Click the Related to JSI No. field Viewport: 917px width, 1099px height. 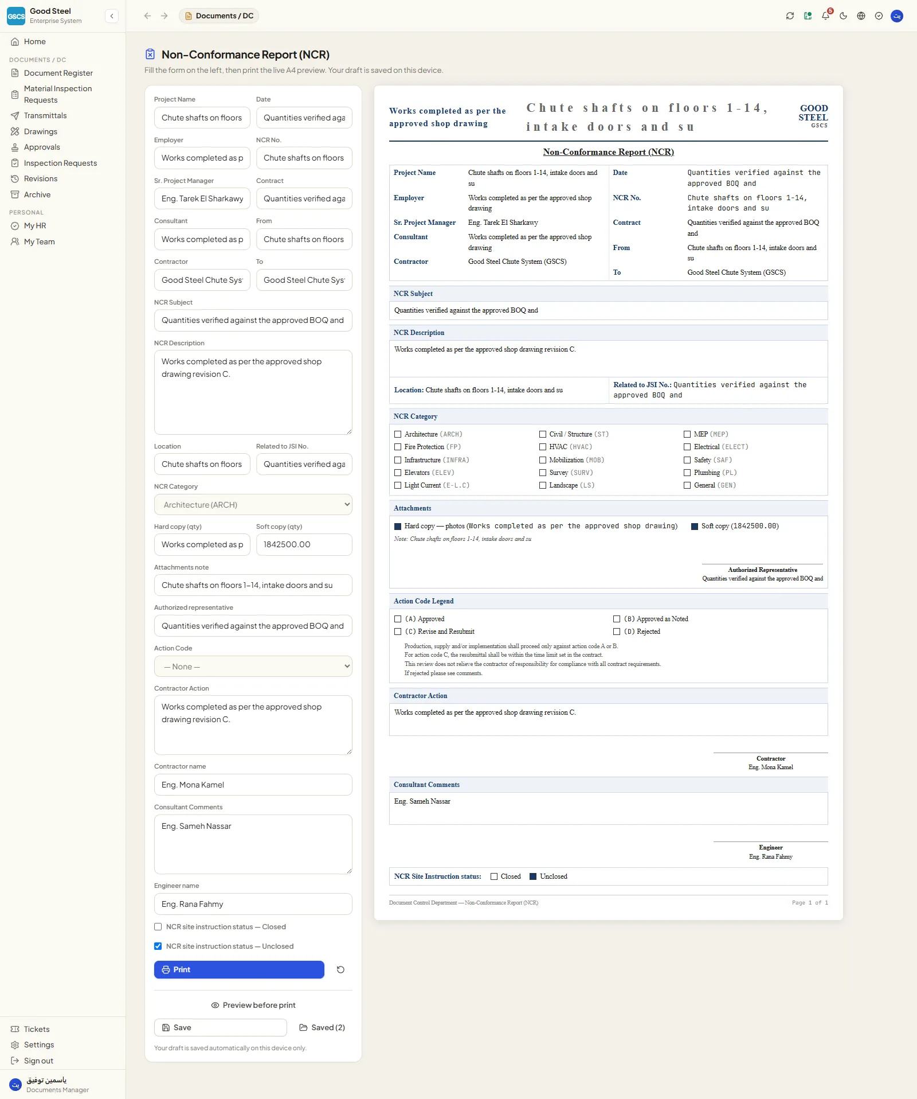tap(304, 464)
